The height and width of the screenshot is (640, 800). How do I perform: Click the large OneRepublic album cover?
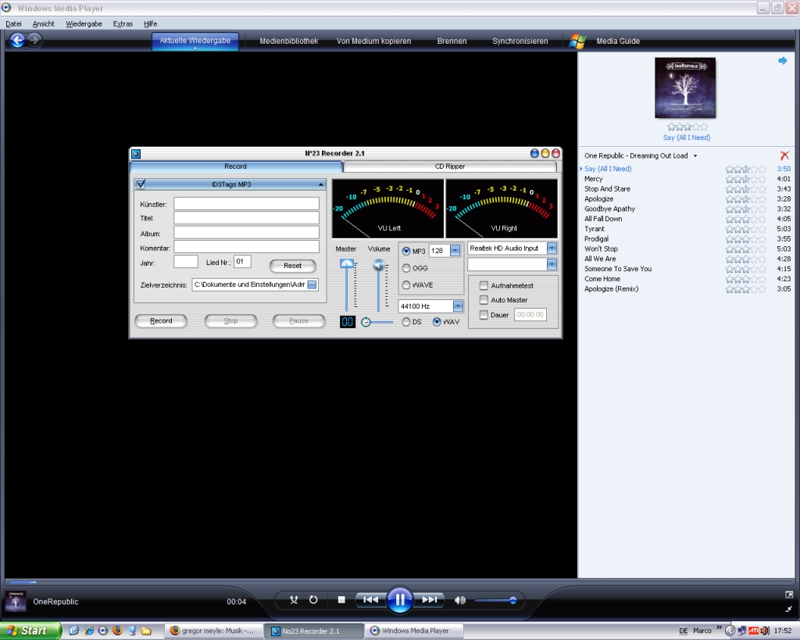(685, 88)
